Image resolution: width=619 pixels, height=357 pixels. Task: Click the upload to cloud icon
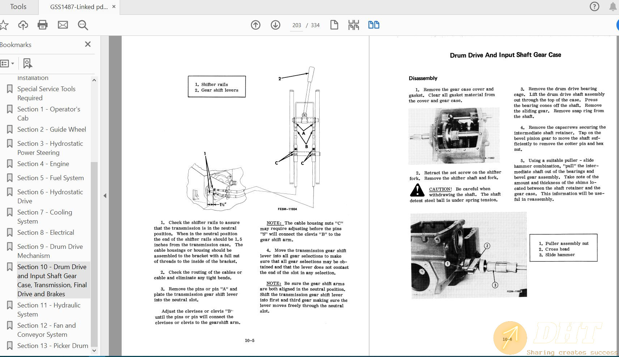coord(23,25)
